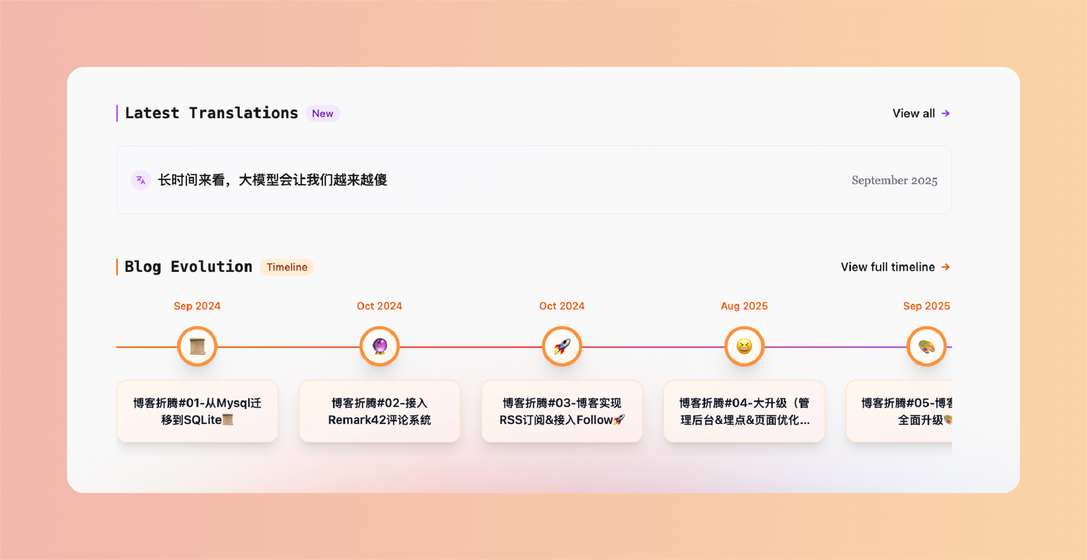The width and height of the screenshot is (1087, 560).
Task: Select the Sep 2024 date label
Action: (x=197, y=306)
